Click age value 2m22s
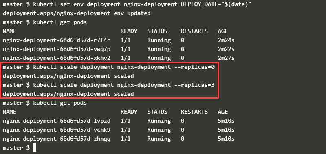 (x=226, y=49)
